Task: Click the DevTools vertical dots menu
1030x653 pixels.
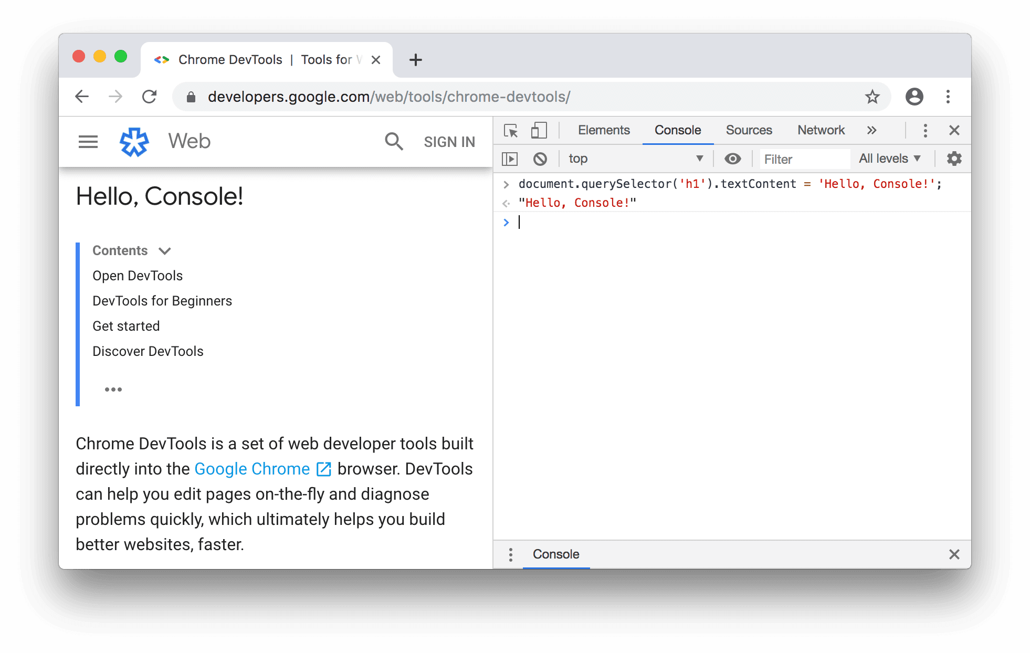Action: [x=925, y=129]
